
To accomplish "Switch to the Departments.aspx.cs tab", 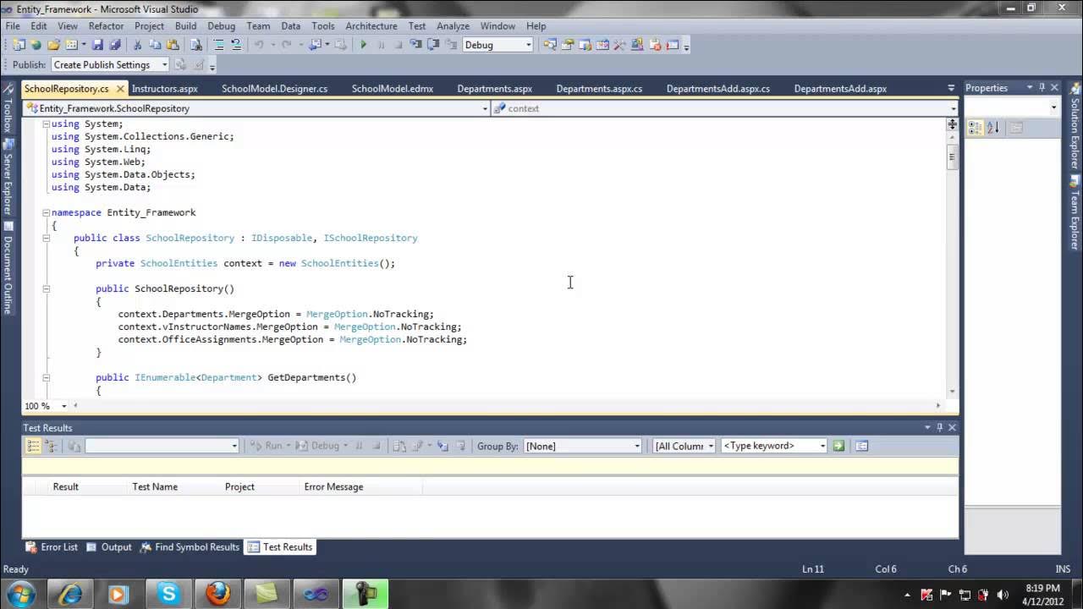I will 599,88.
